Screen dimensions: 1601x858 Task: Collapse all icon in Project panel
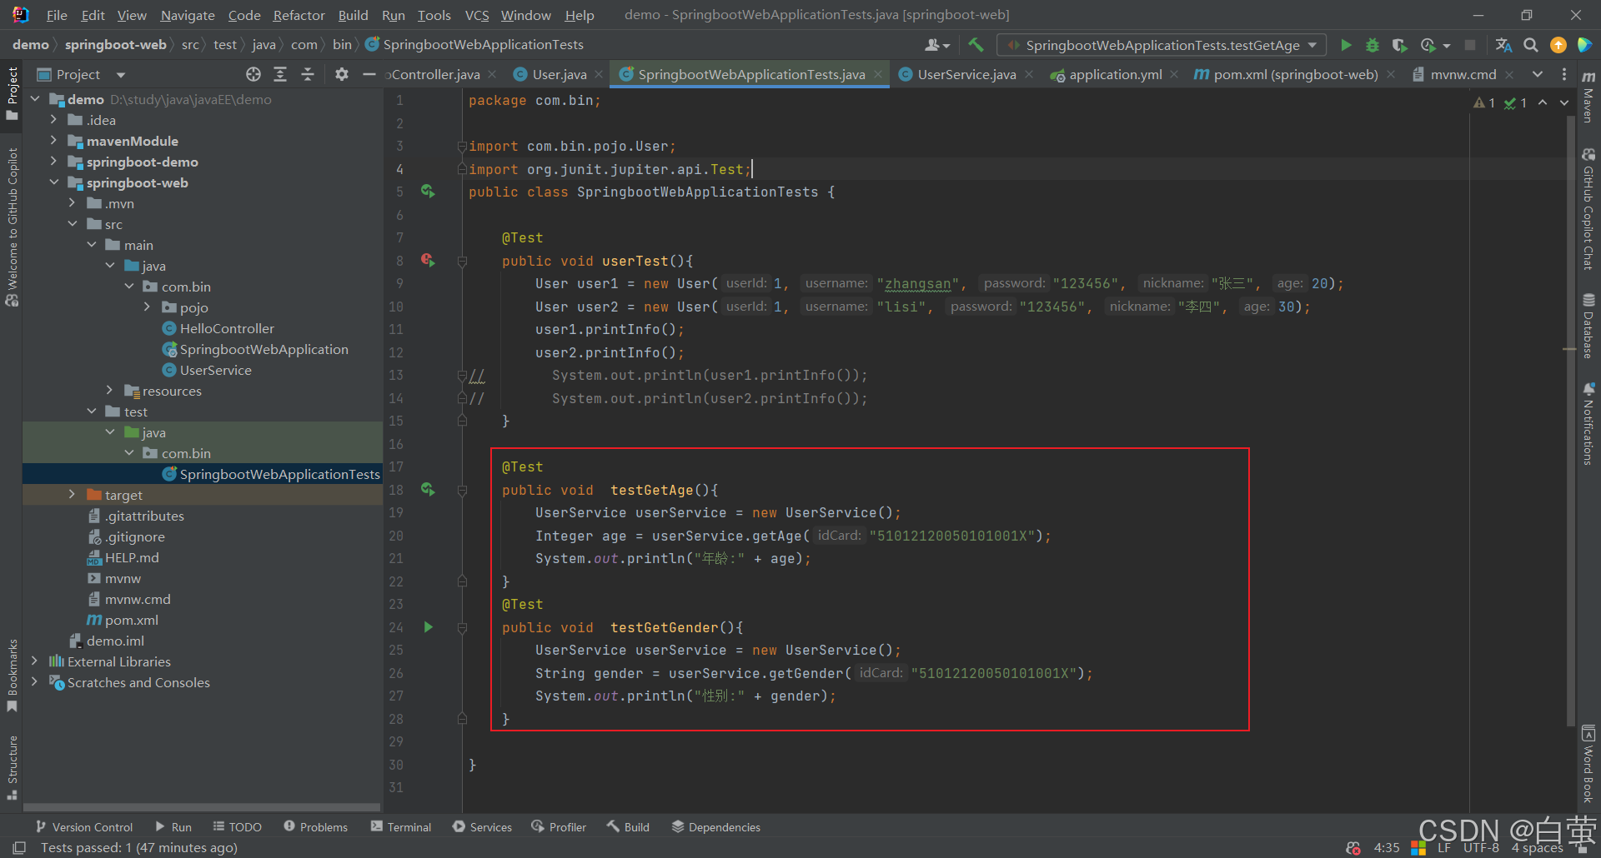[307, 74]
